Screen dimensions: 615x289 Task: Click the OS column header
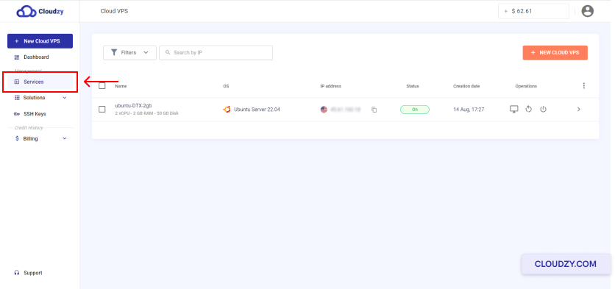pyautogui.click(x=226, y=86)
